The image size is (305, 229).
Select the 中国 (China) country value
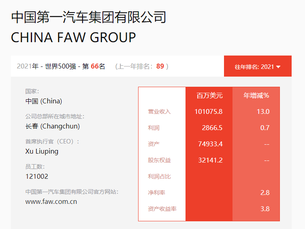(44, 101)
